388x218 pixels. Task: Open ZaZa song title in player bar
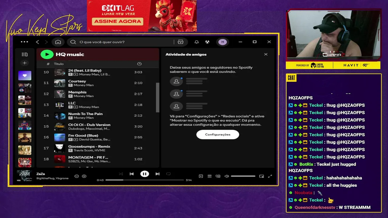click(x=41, y=174)
